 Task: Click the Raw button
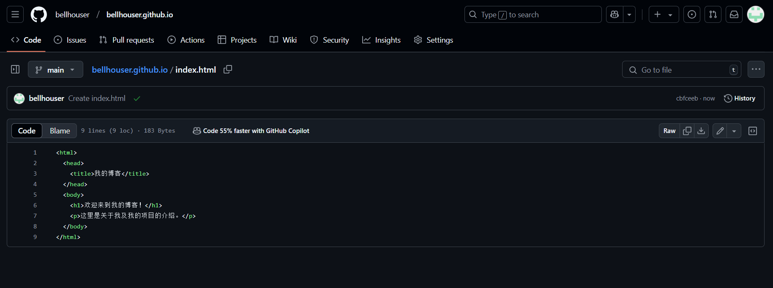coord(669,131)
